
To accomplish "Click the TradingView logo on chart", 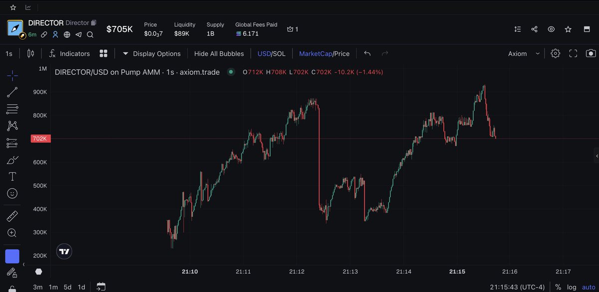I will (x=63, y=252).
